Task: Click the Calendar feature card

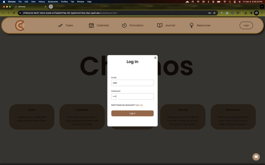Action: point(82,117)
